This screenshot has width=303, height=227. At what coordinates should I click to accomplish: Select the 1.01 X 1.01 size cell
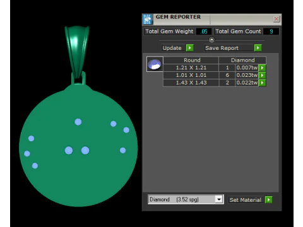tap(191, 75)
